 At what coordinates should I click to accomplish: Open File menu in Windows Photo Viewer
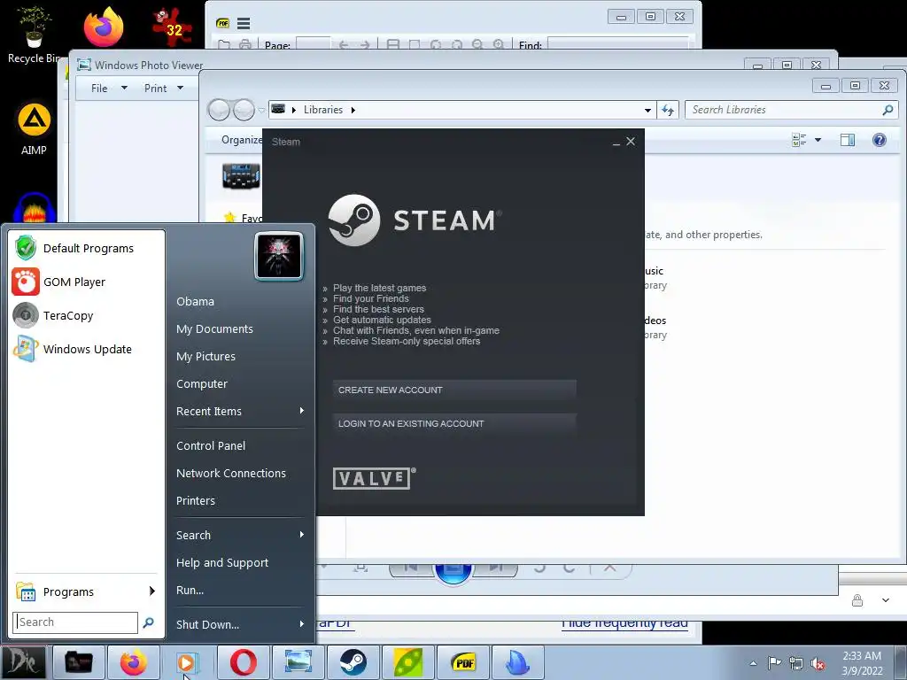coord(109,88)
